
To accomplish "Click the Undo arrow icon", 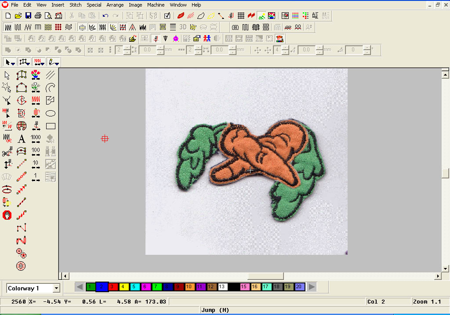I will pos(105,16).
